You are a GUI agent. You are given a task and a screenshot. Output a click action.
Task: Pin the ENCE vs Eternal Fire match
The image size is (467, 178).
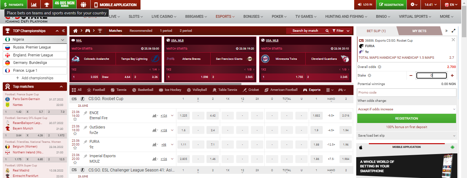pos(85,113)
